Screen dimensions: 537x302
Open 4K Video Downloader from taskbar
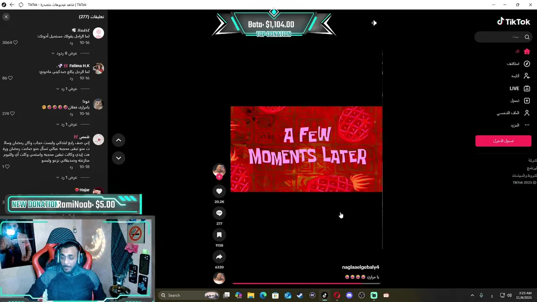pyautogui.click(x=312, y=295)
